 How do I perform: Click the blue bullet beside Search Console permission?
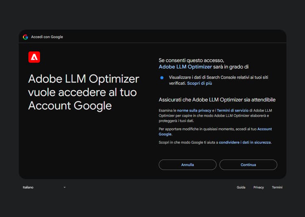(x=162, y=78)
